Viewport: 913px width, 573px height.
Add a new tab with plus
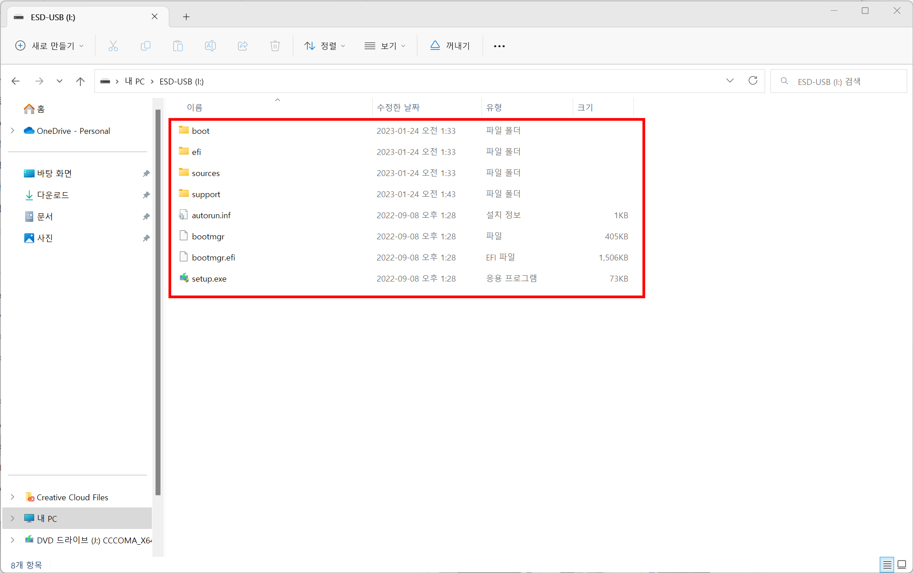[186, 17]
